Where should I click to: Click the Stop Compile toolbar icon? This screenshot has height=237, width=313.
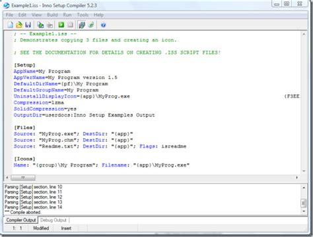pos(50,25)
